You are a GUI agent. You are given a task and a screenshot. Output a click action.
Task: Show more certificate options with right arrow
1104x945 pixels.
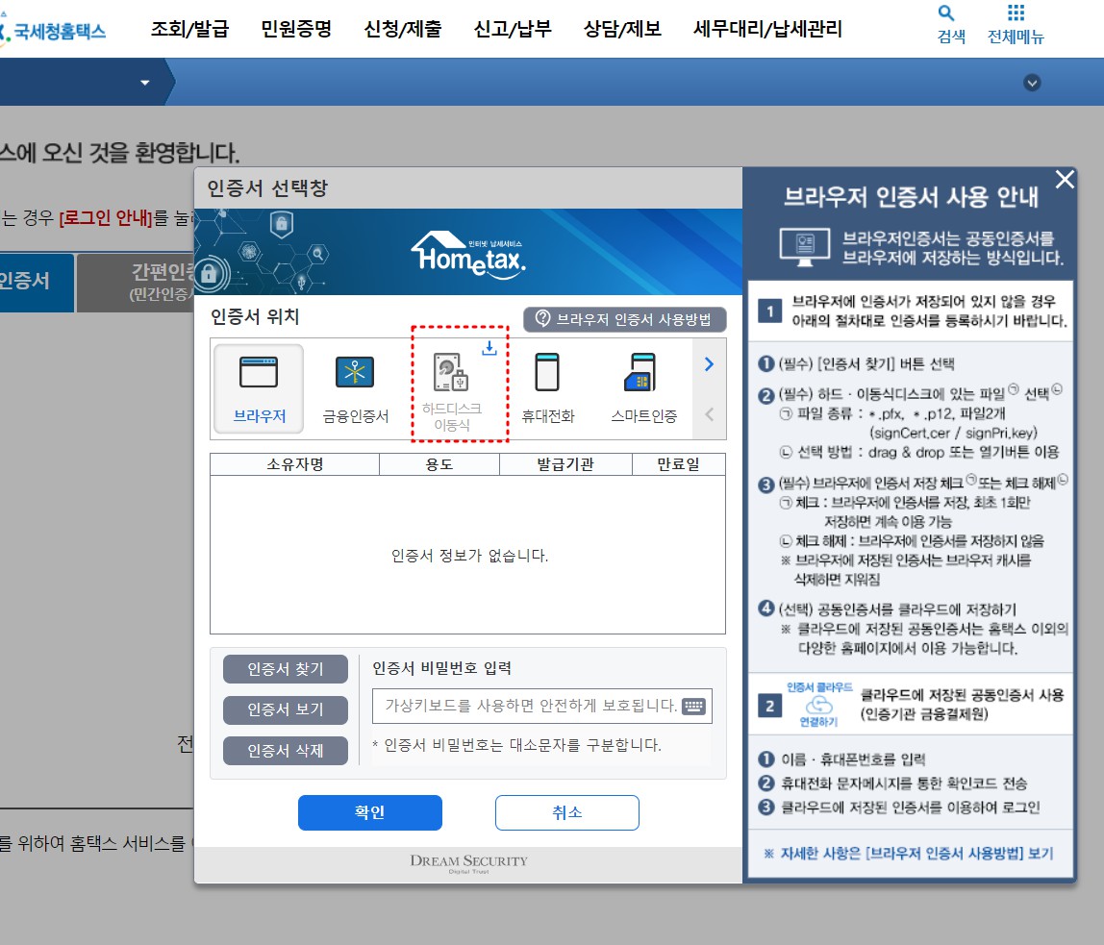coord(709,364)
